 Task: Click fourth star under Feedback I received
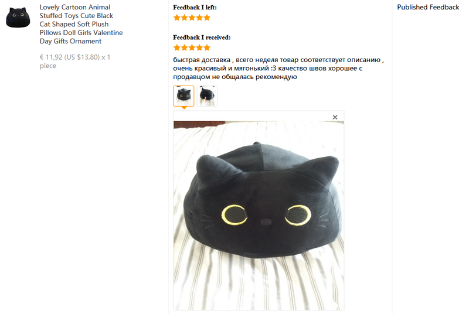point(199,47)
